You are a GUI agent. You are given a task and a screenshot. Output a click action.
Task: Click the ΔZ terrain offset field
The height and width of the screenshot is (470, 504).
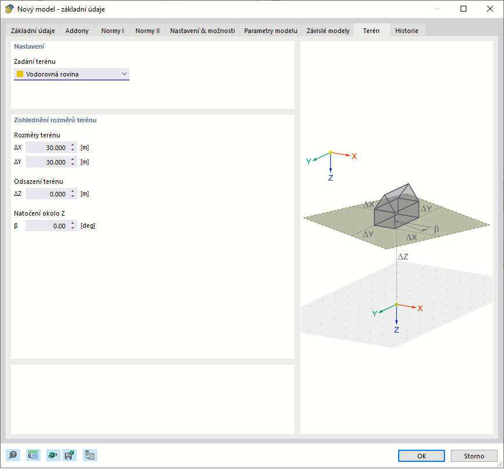pyautogui.click(x=47, y=194)
